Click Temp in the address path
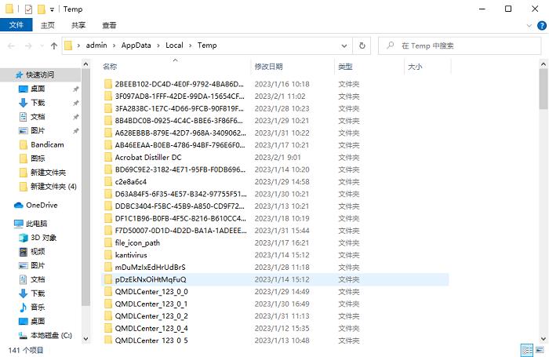Image resolution: width=549 pixels, height=357 pixels. (207, 46)
